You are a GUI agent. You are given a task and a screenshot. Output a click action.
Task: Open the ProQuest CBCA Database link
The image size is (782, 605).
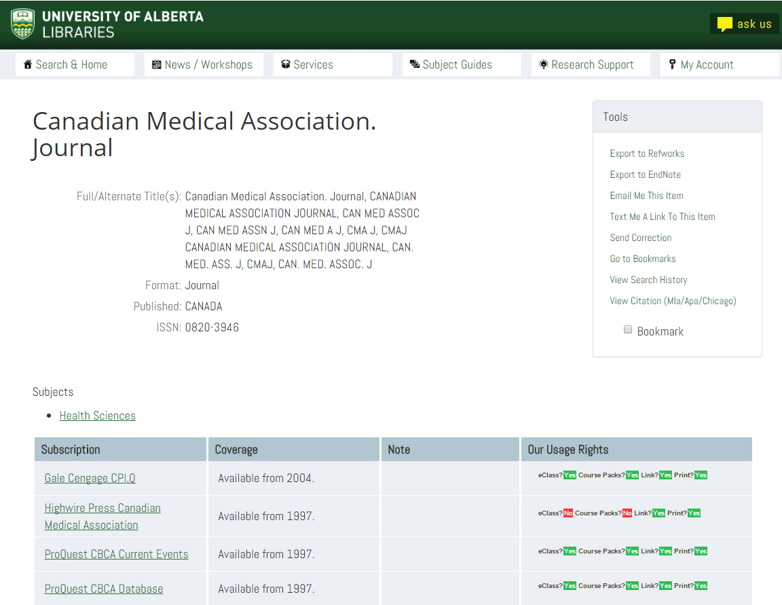coord(104,589)
